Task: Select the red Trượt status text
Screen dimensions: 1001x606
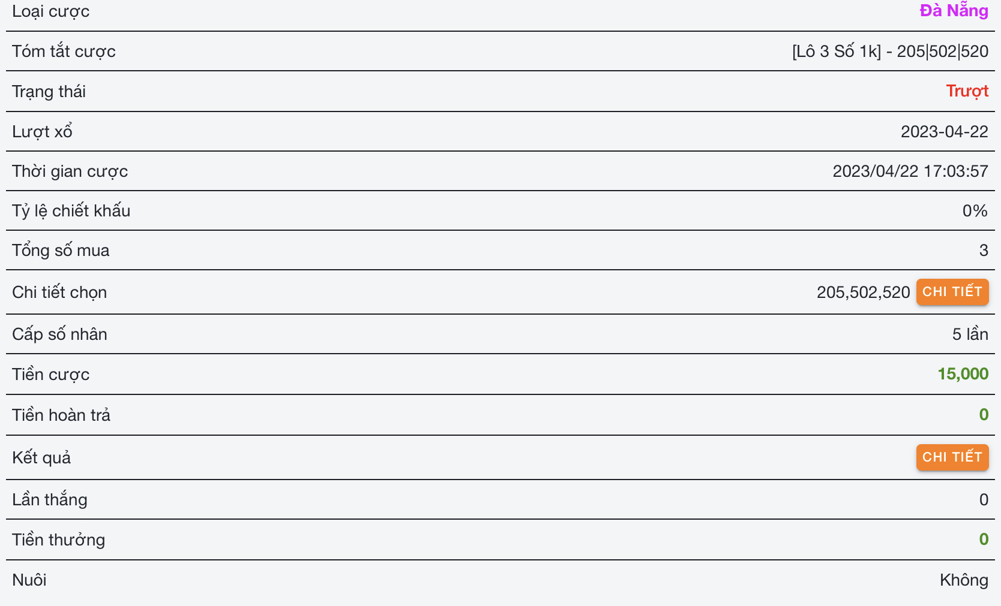Action: 967,91
